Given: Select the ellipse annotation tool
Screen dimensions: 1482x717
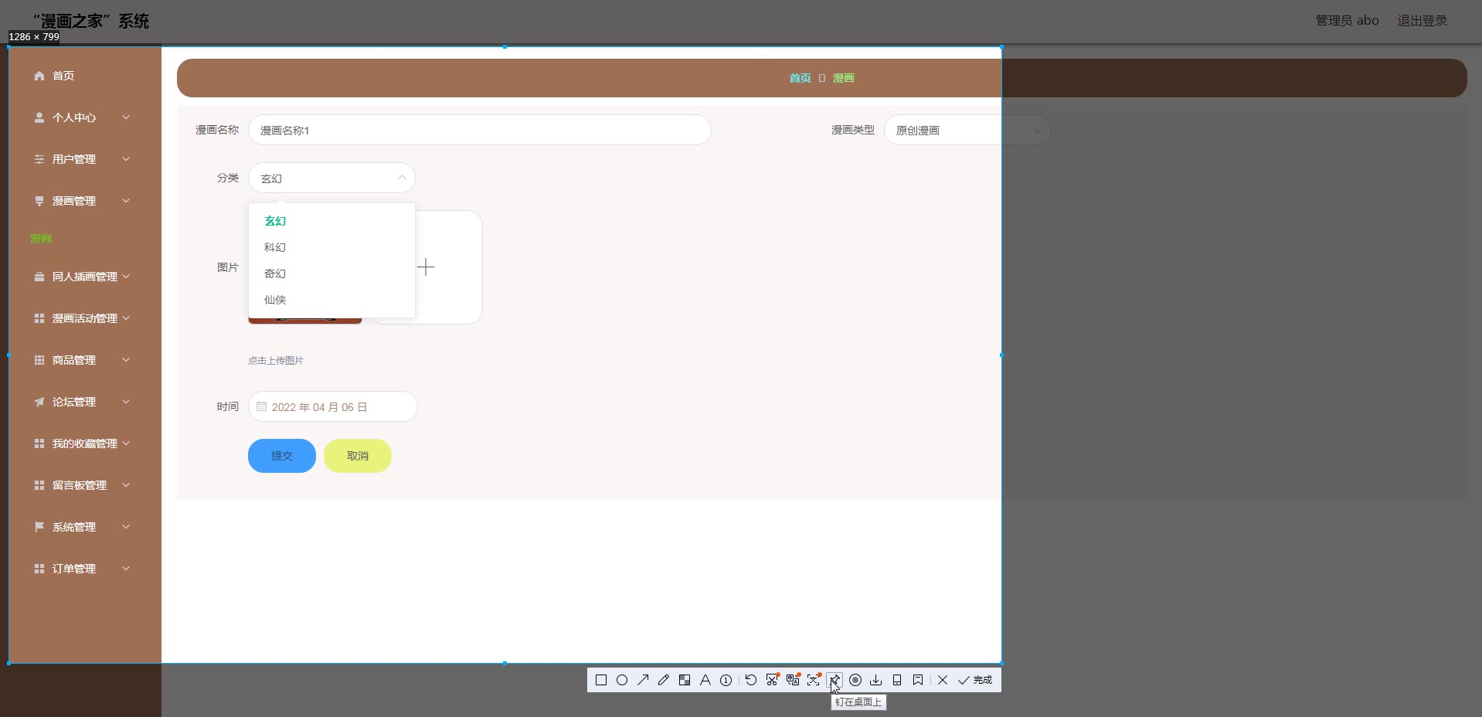Looking at the screenshot, I should click(x=622, y=680).
